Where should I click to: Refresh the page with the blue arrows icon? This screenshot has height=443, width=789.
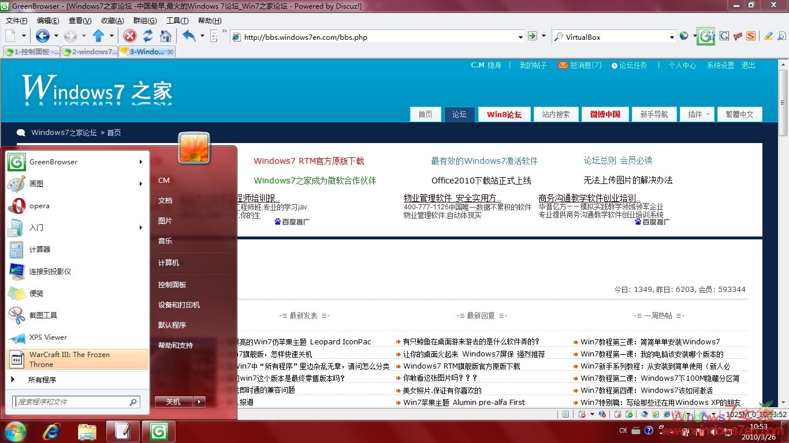pyautogui.click(x=148, y=36)
